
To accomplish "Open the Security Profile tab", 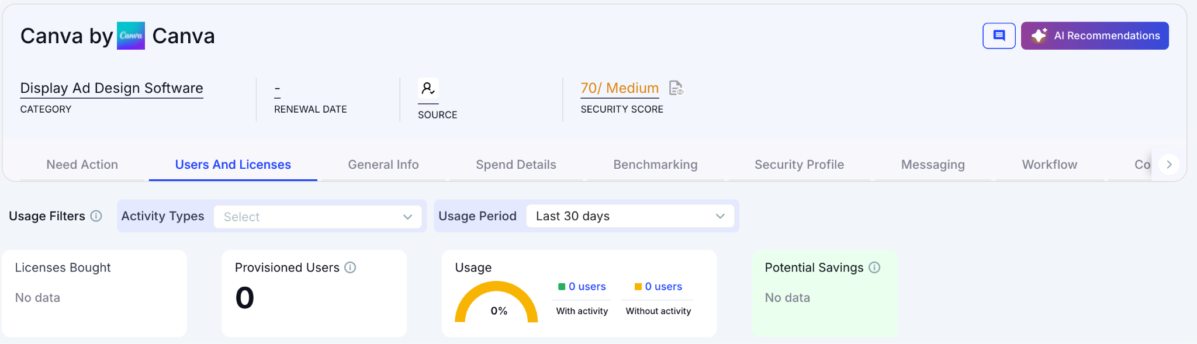I will [799, 165].
